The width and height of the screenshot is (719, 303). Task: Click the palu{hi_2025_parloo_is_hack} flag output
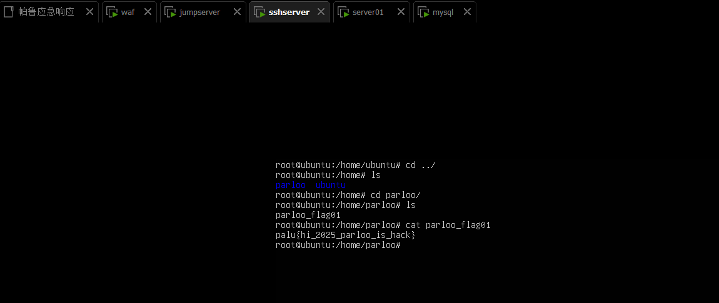coord(345,235)
